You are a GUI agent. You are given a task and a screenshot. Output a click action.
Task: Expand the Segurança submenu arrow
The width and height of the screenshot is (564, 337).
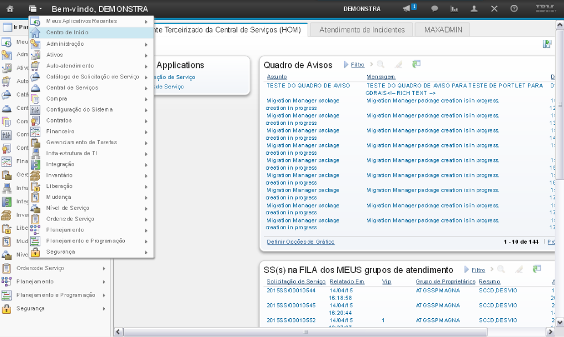(x=146, y=252)
